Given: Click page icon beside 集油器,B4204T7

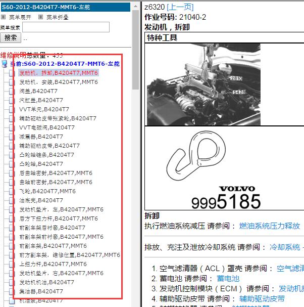Looking at the screenshot, I should click(x=12, y=291).
